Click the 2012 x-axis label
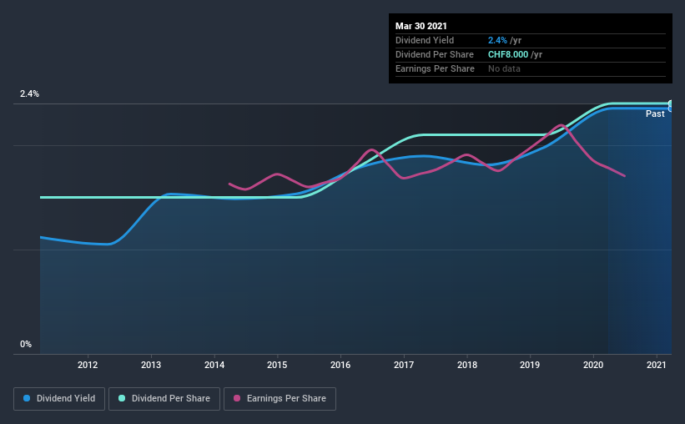The width and height of the screenshot is (685, 424). click(88, 365)
